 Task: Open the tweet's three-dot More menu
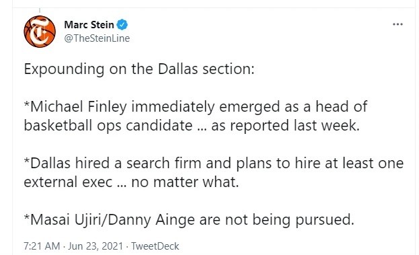pos(397,24)
